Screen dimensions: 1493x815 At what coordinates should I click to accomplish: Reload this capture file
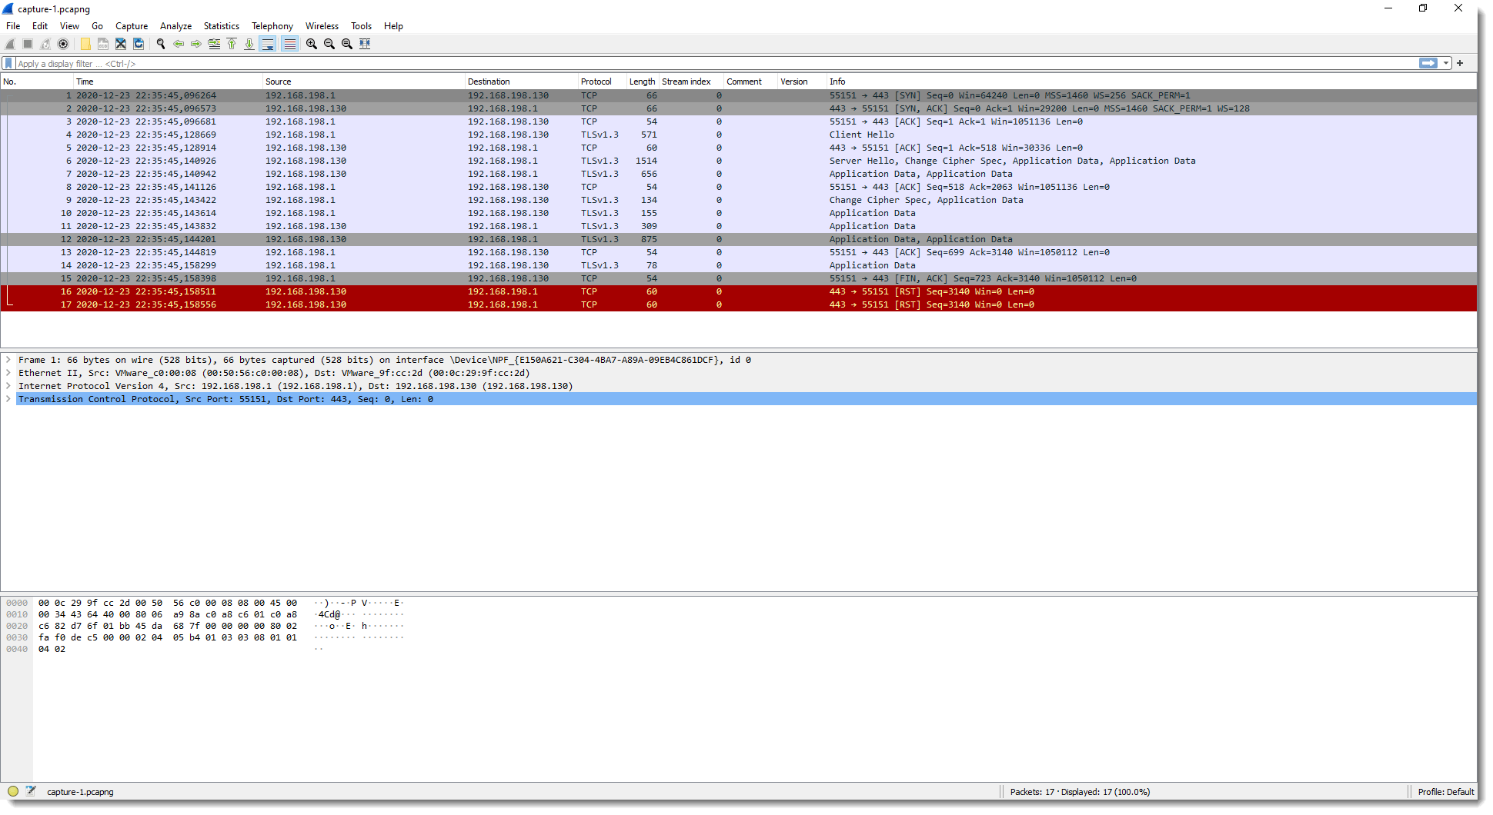click(139, 44)
